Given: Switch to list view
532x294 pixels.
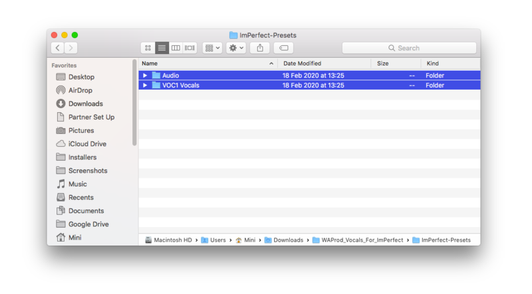Looking at the screenshot, I should click(162, 48).
